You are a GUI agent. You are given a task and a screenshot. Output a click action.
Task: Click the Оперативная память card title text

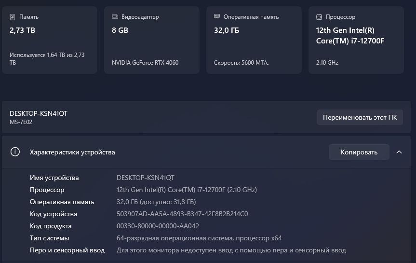click(251, 17)
